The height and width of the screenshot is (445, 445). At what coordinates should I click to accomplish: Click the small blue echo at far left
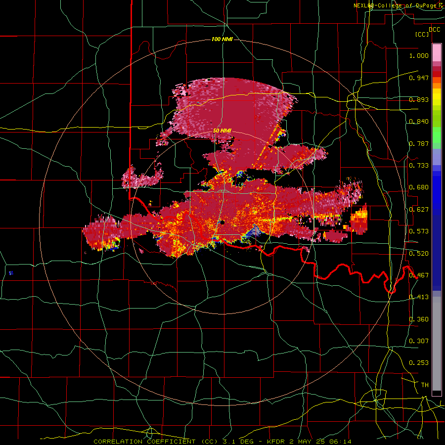(11, 273)
